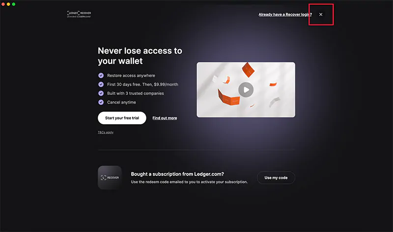393x232 pixels.
Task: Click the yellow macOS minimize button
Action: pyautogui.click(x=8, y=4)
